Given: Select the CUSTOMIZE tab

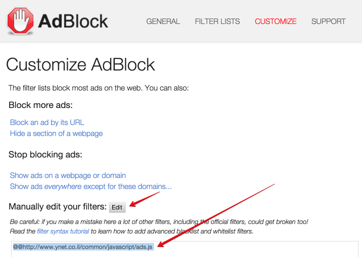Looking at the screenshot, I should coord(275,21).
